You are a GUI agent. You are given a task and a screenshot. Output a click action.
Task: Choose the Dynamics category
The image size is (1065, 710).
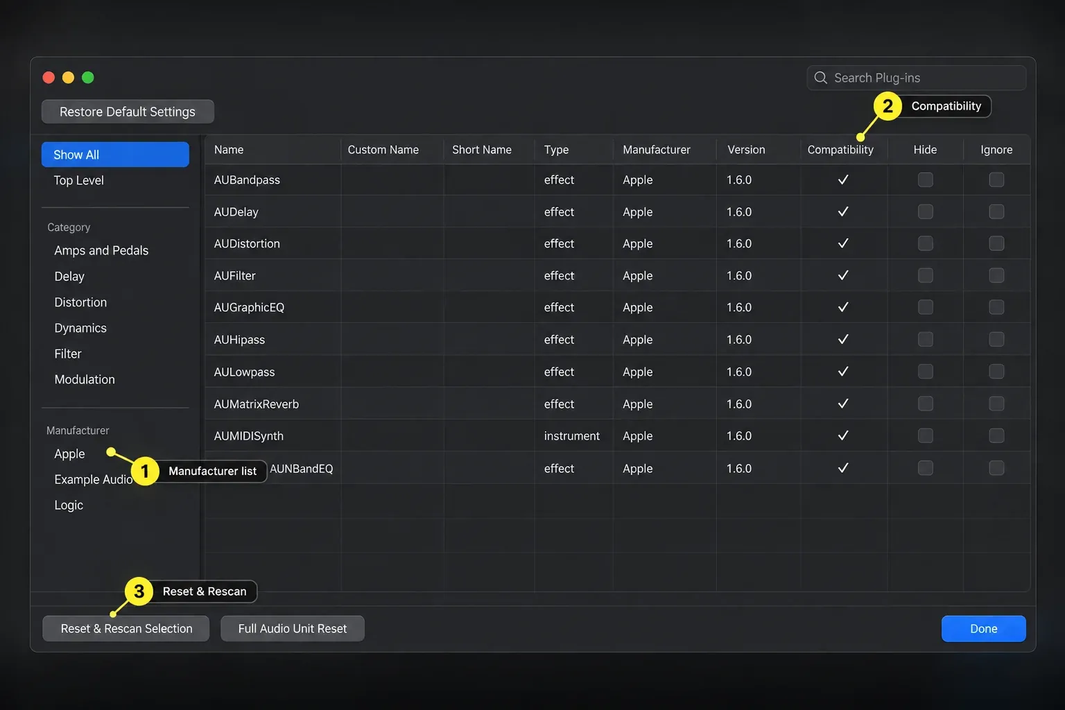pyautogui.click(x=80, y=328)
